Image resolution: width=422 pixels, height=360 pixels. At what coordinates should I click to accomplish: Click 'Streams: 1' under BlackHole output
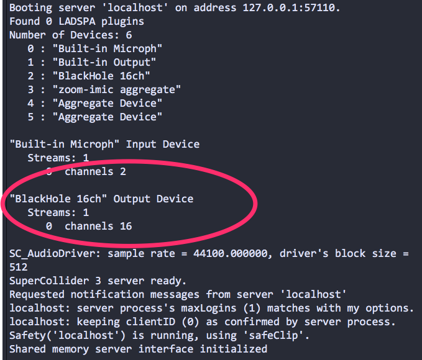(58, 212)
